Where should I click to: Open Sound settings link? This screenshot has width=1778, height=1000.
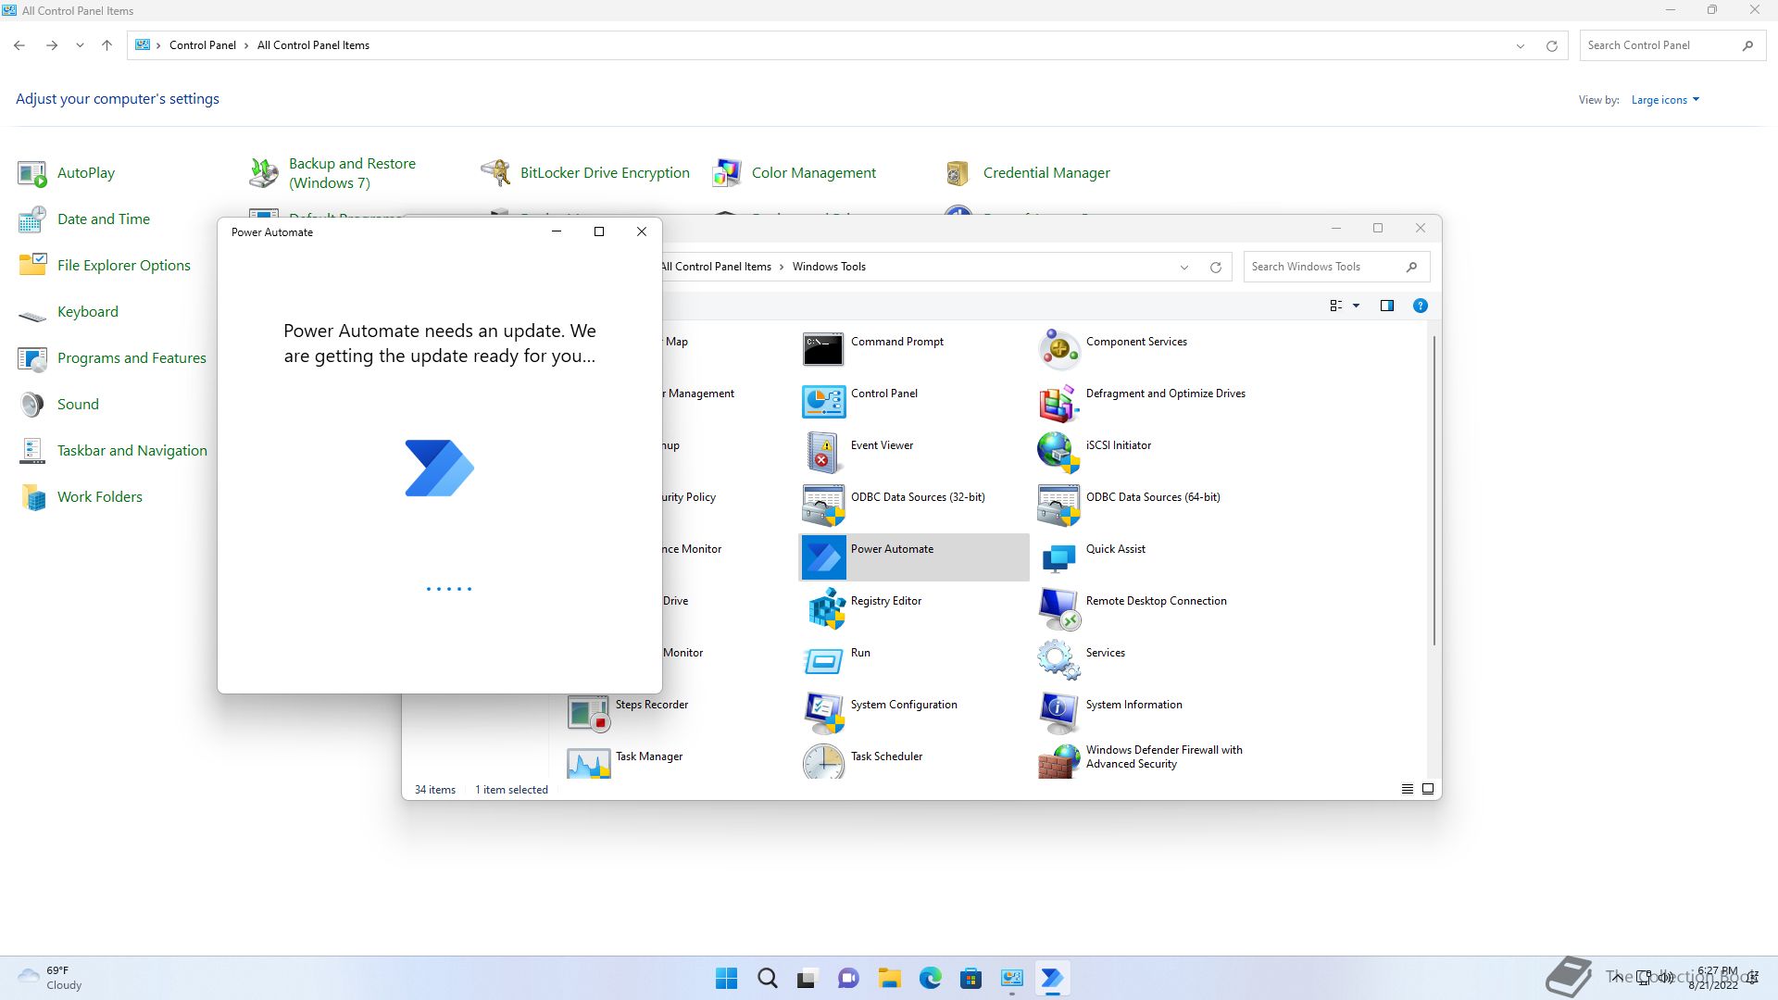coord(78,405)
